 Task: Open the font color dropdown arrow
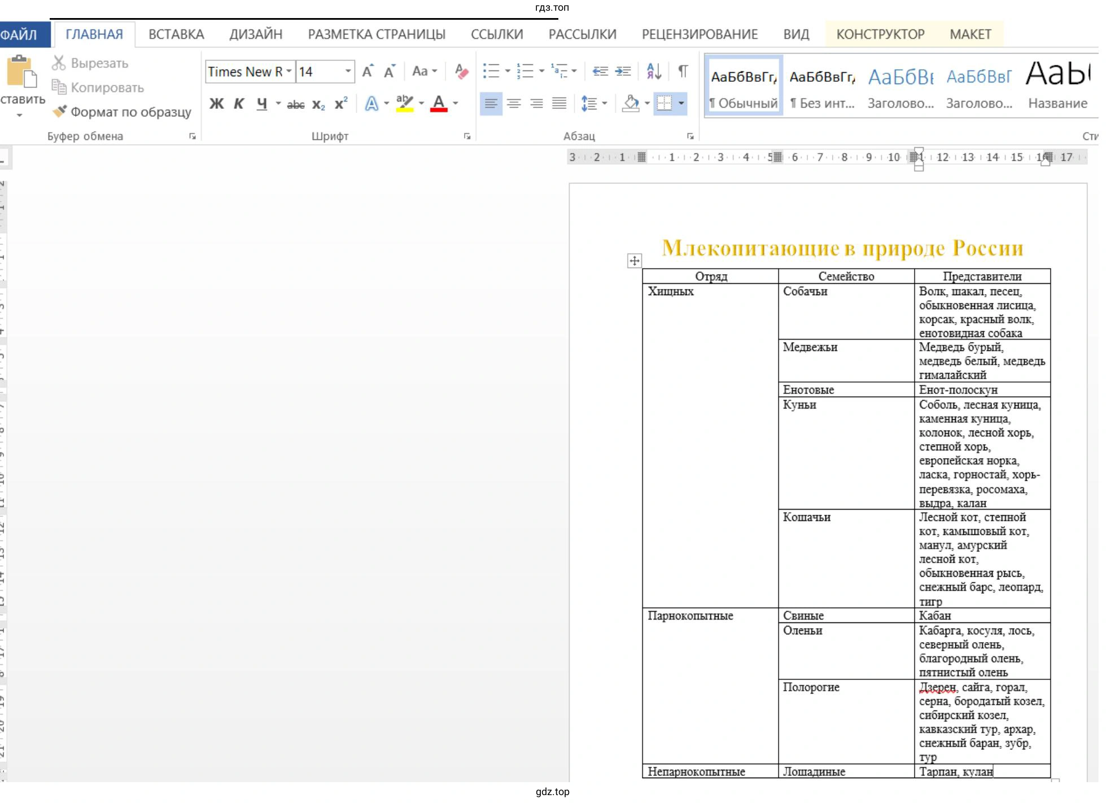(x=455, y=103)
